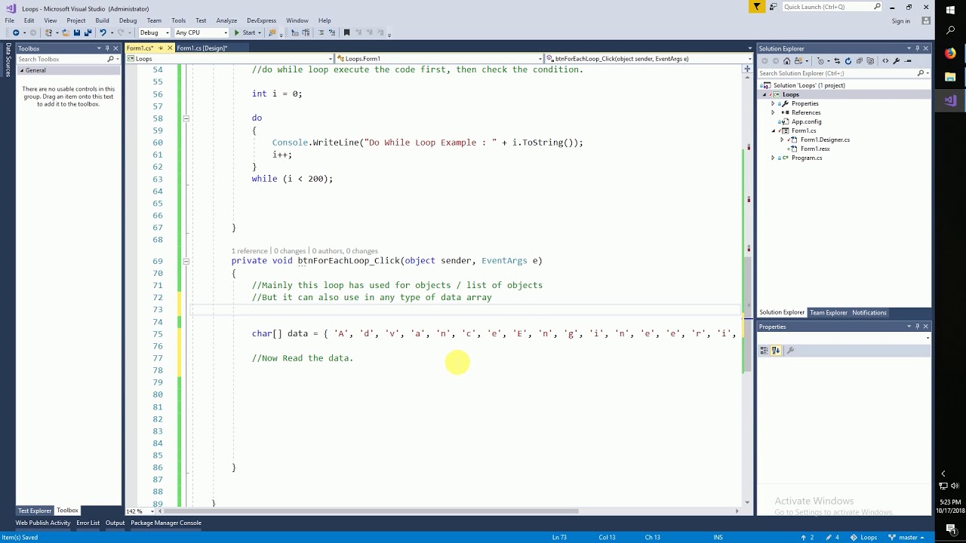Click the Firefox icon in Windows taskbar
Image resolution: width=966 pixels, height=543 pixels.
950,54
